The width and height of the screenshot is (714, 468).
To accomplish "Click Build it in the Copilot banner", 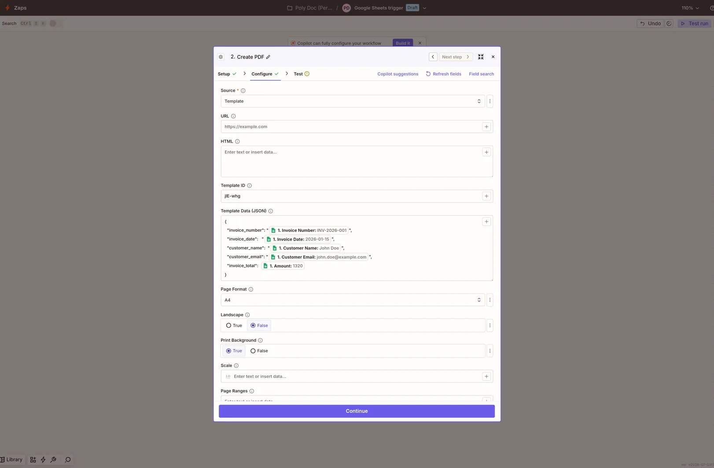I will tap(403, 43).
